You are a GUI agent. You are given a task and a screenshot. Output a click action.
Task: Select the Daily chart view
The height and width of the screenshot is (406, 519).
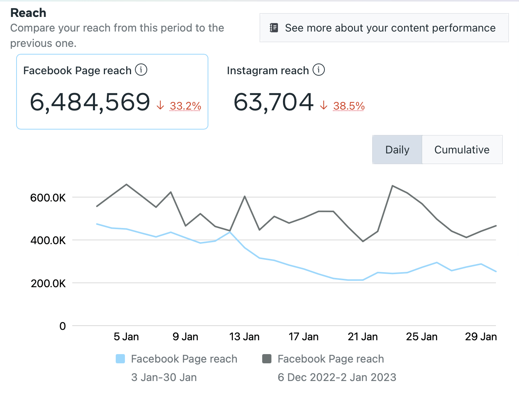click(x=397, y=150)
